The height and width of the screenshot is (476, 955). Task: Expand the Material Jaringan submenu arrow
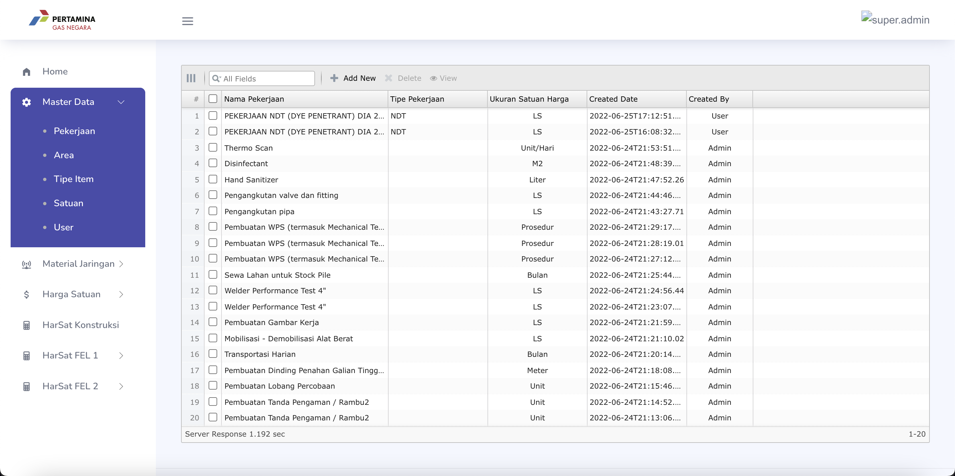click(121, 264)
